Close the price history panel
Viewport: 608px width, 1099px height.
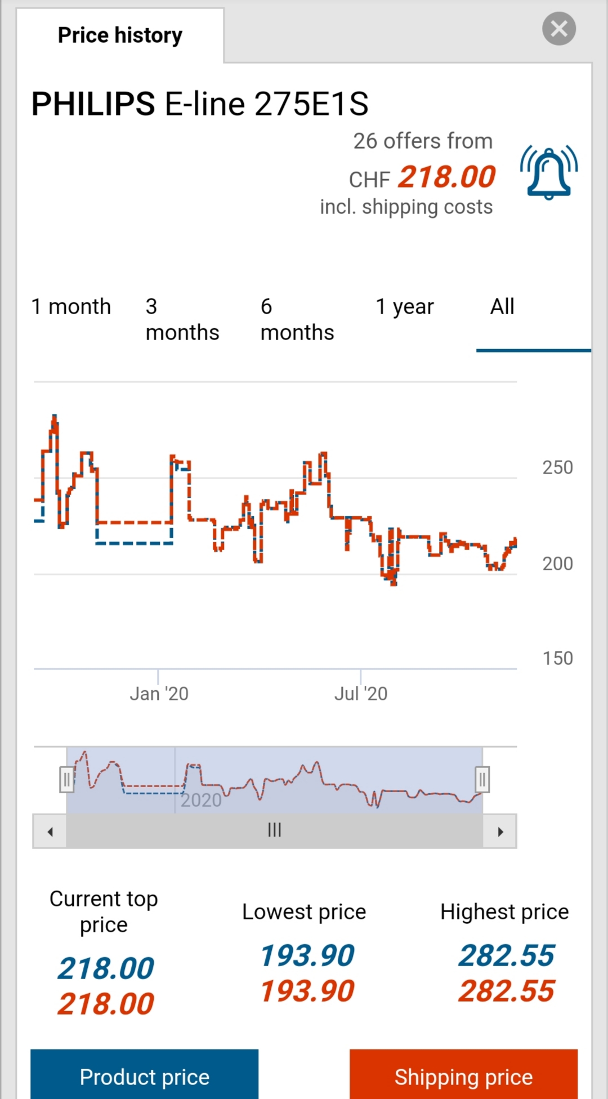click(x=558, y=28)
